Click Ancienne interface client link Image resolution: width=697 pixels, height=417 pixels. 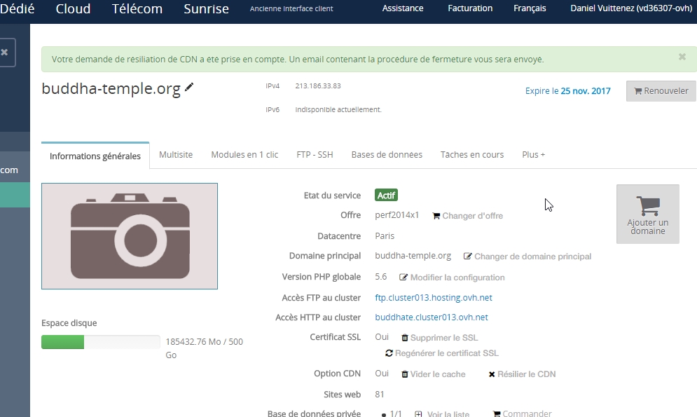(x=291, y=8)
